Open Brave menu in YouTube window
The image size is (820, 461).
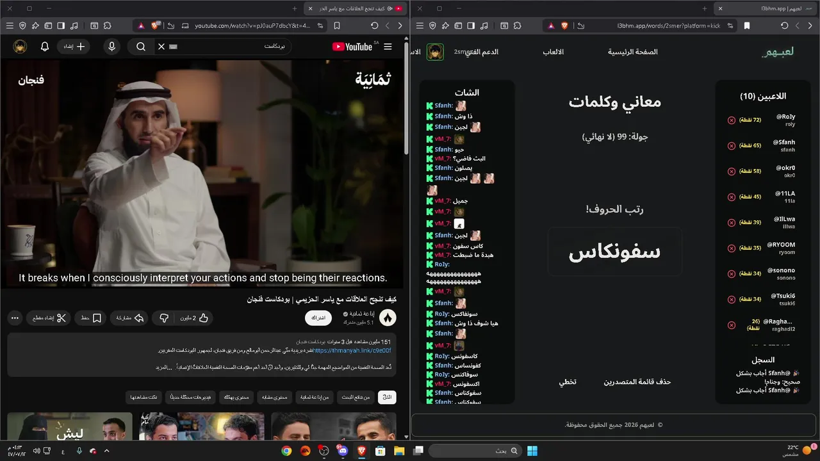coord(9,26)
